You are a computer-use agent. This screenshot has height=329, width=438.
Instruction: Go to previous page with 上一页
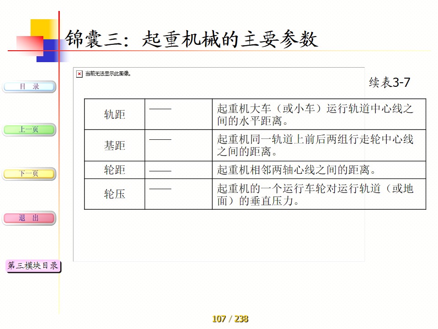29,130
